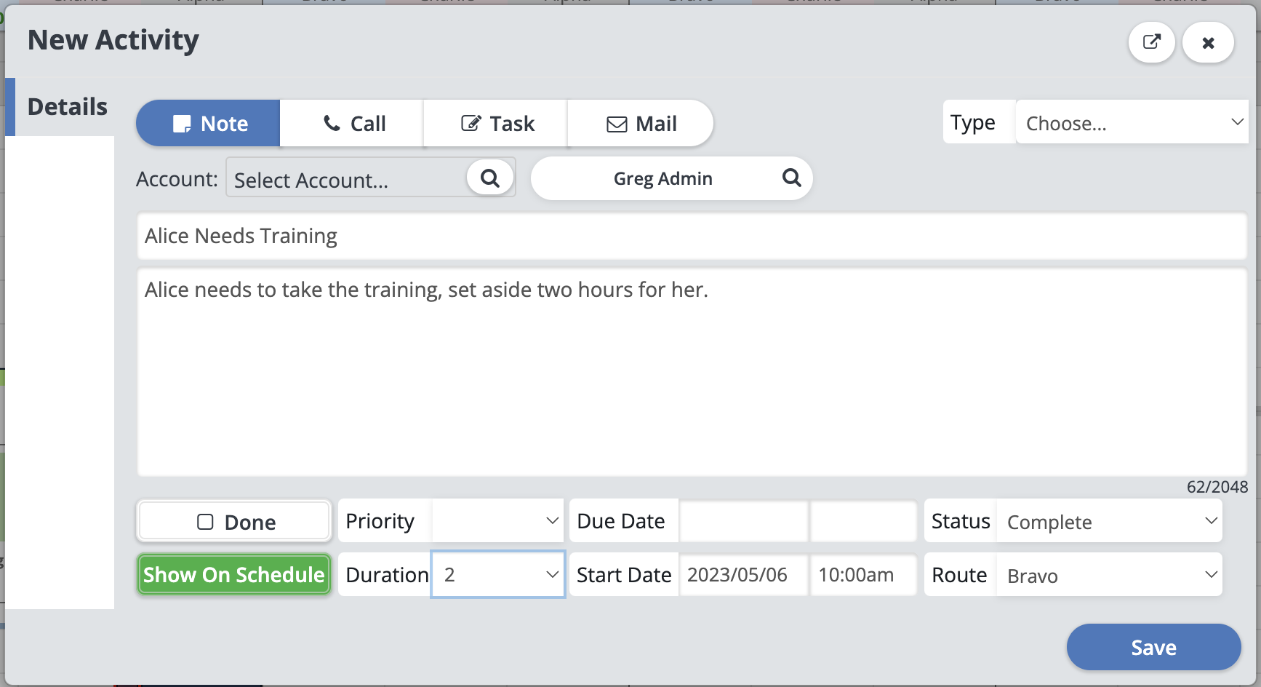1261x687 pixels.
Task: Choose the Task activity tab
Action: (497, 124)
